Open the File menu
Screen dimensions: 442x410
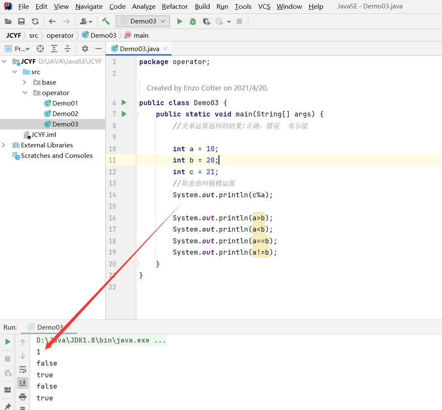pos(23,6)
